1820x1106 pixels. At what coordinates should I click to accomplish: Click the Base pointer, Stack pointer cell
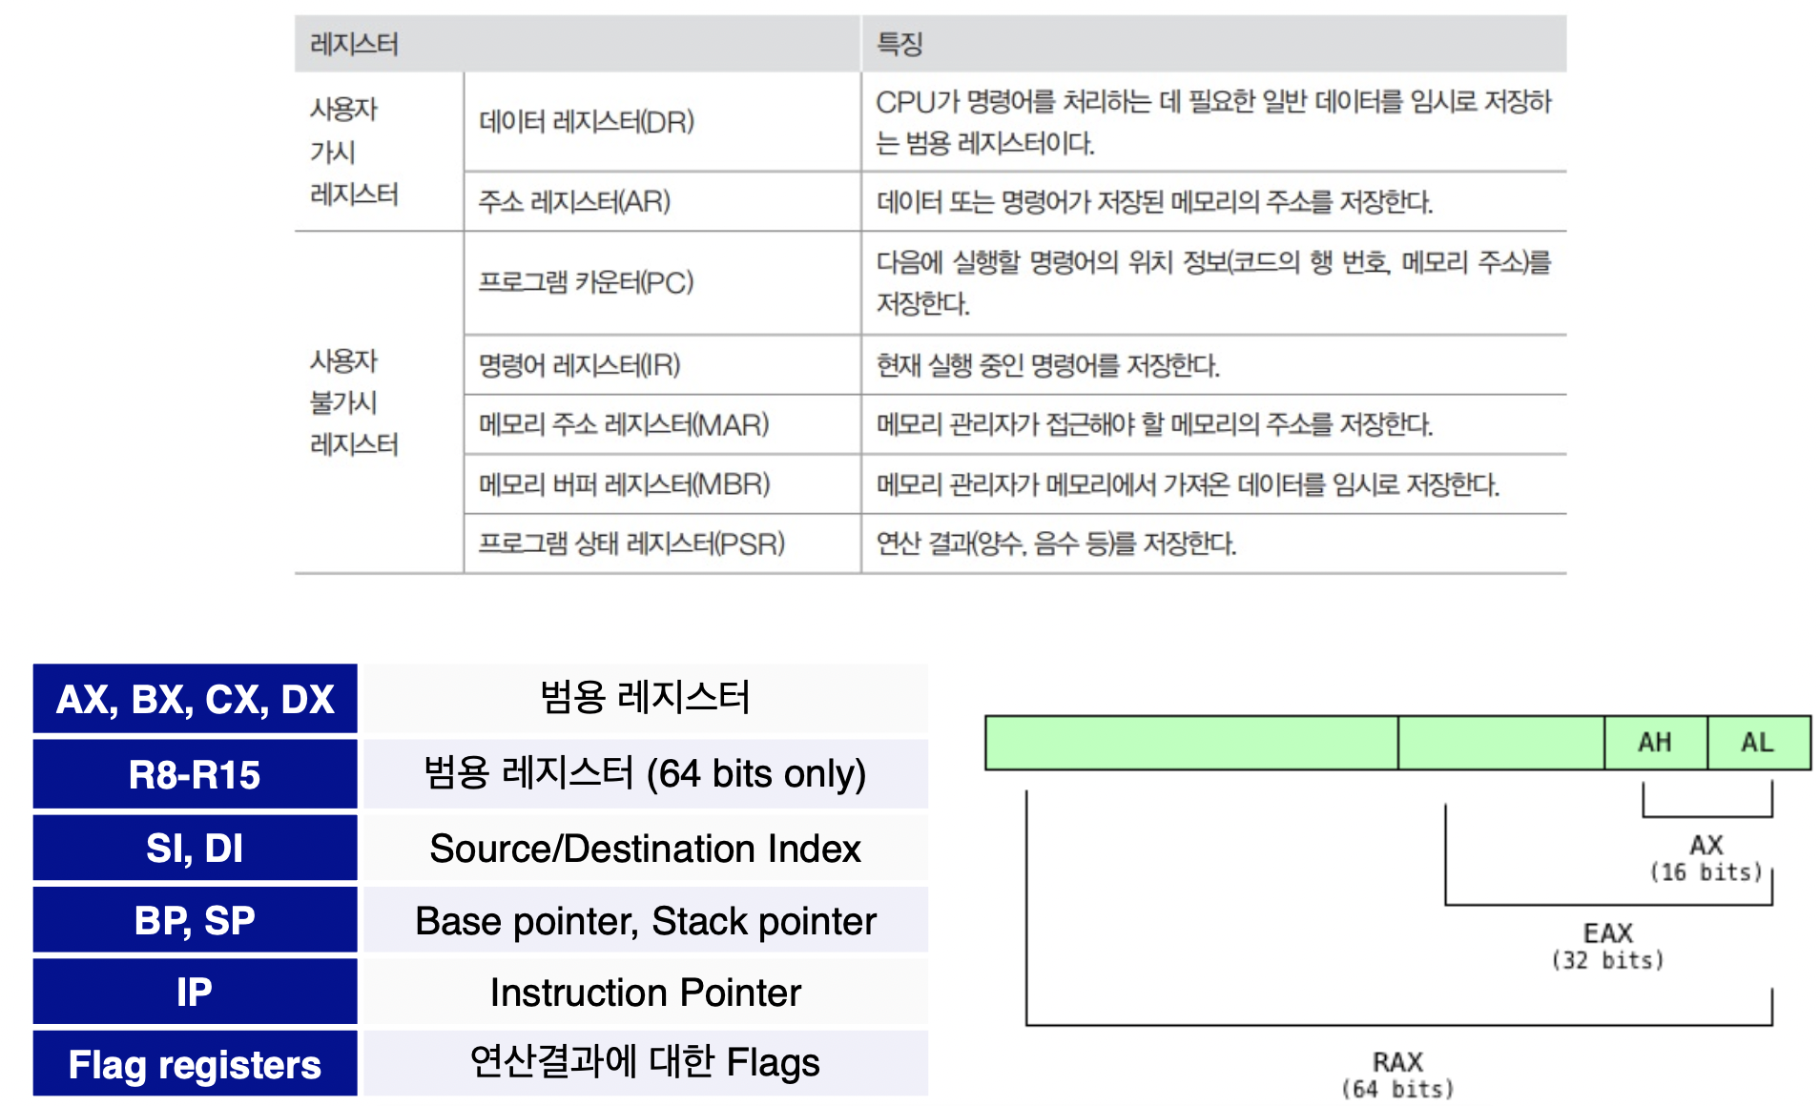(x=646, y=920)
